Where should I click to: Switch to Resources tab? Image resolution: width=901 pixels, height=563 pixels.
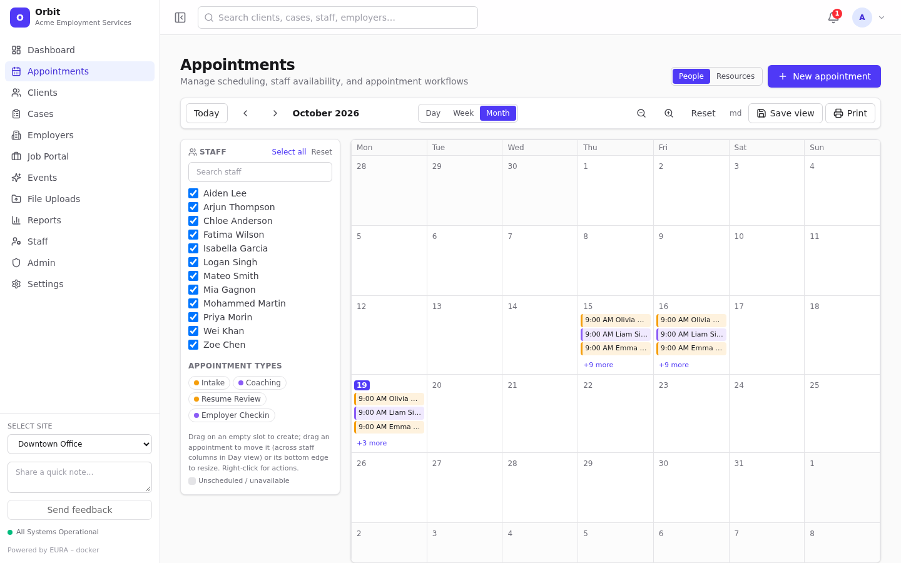coord(735,76)
